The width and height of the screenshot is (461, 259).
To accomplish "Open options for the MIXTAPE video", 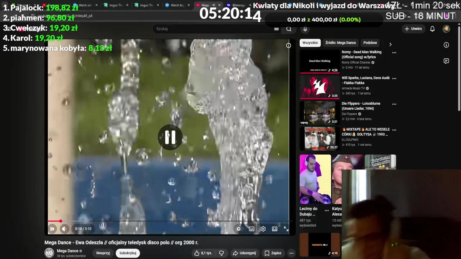I will pyautogui.click(x=394, y=129).
